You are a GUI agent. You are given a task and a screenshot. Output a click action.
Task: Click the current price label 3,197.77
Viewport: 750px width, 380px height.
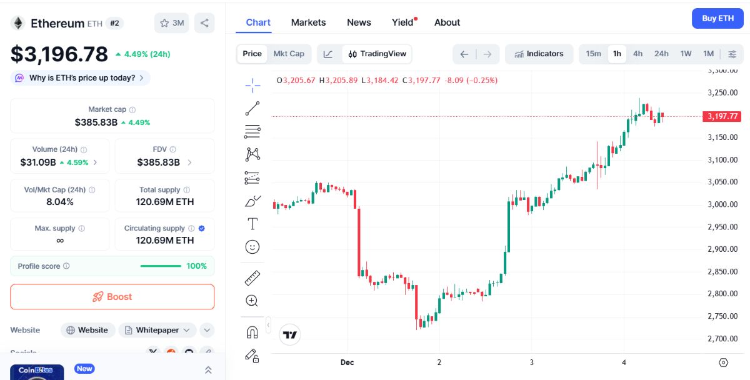coord(721,116)
